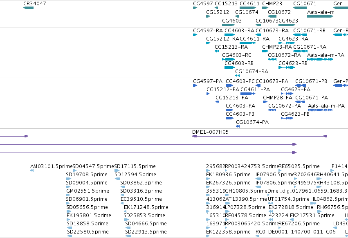Viewport: 348px width, 238px height.
Task: Select CHMP2B-RA transcript
Action: point(265,51)
